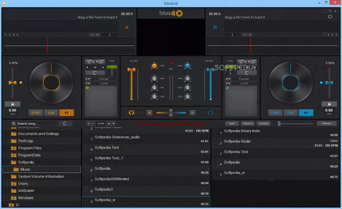Viewport: 342px width, 209px height.
Task: Click deck A loop toggle button
Action: tap(95, 73)
